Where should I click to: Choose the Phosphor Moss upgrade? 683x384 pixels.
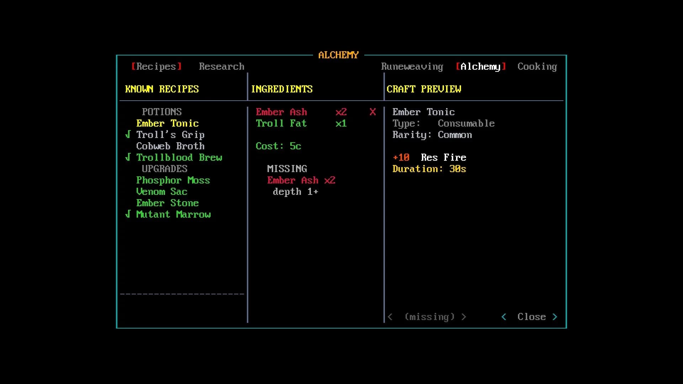(x=173, y=180)
